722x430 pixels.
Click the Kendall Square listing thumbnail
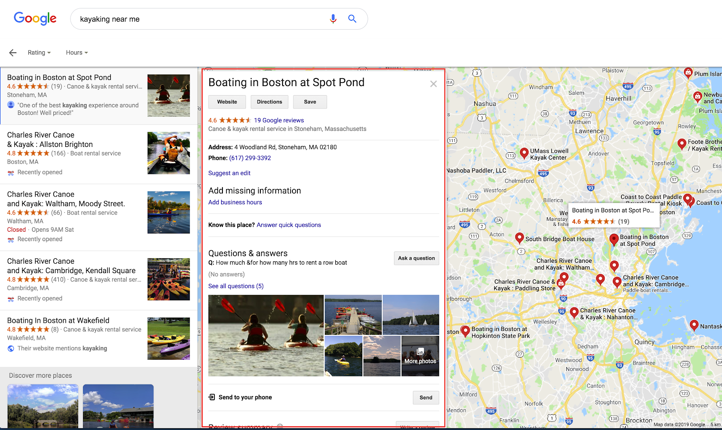pos(169,279)
